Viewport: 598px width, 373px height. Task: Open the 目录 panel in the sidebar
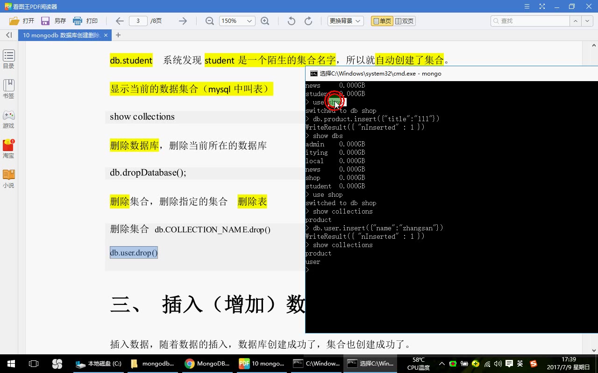click(9, 58)
